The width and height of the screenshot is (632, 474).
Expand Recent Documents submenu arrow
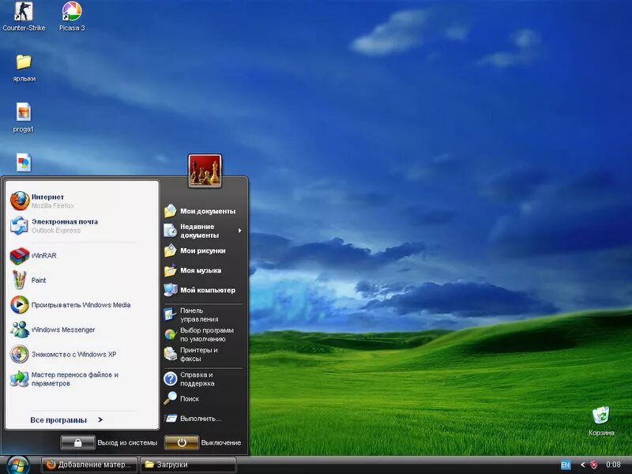pos(240,231)
